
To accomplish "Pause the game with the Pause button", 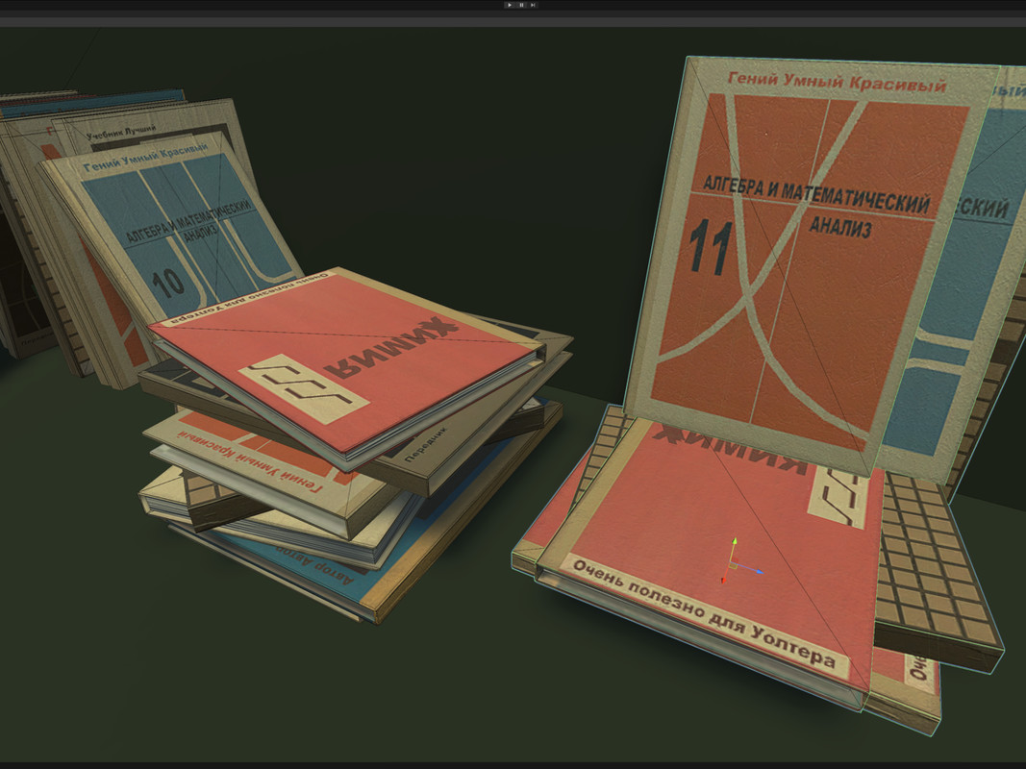I will click(521, 5).
